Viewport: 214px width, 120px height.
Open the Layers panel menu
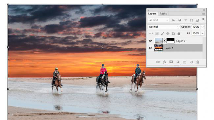point(203,13)
